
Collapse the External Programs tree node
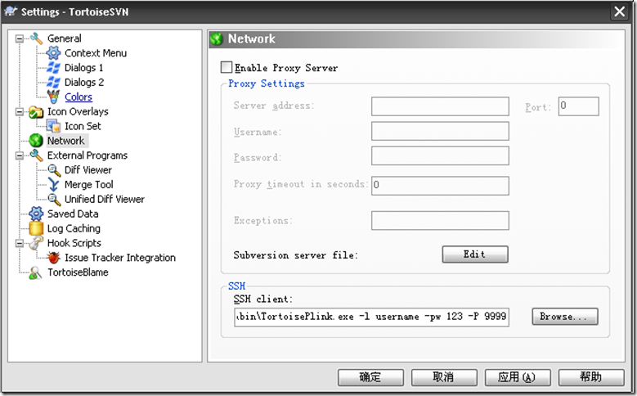19,155
